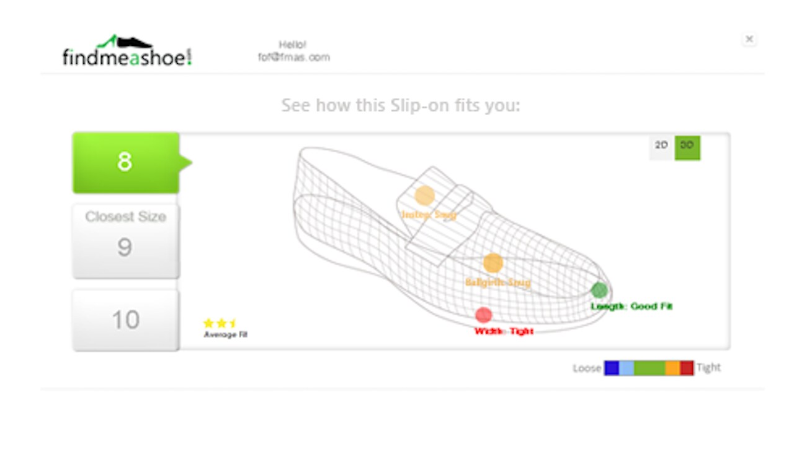
Task: Switch to 3D shoe view
Action: 687,146
